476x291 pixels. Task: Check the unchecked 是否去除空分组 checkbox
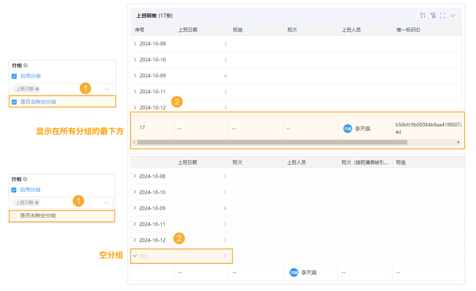pos(14,216)
